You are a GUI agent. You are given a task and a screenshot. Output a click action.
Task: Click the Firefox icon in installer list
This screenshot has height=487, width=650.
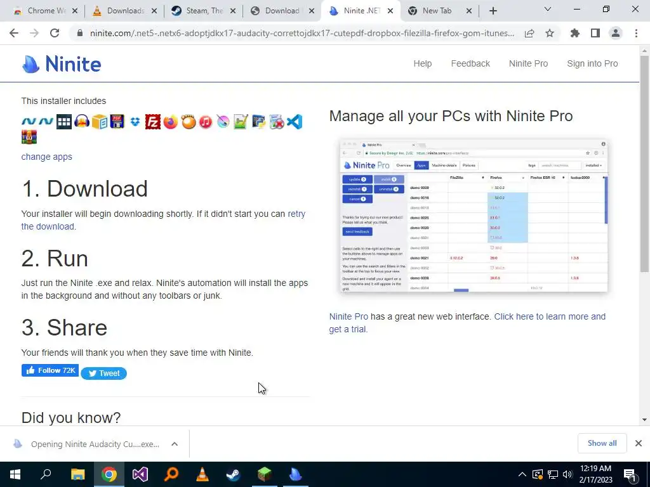click(170, 122)
